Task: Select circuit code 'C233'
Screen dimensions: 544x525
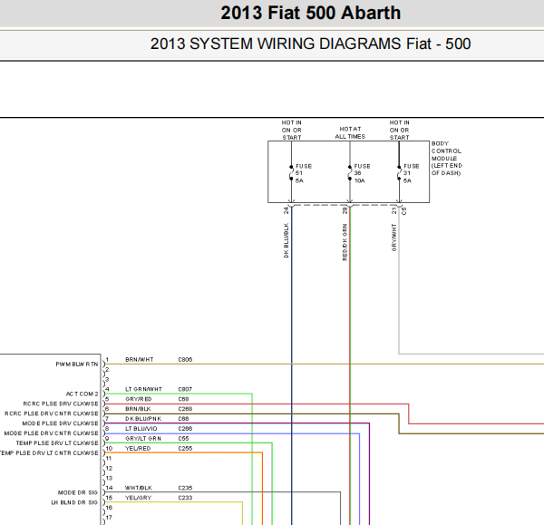Action: coord(185,498)
